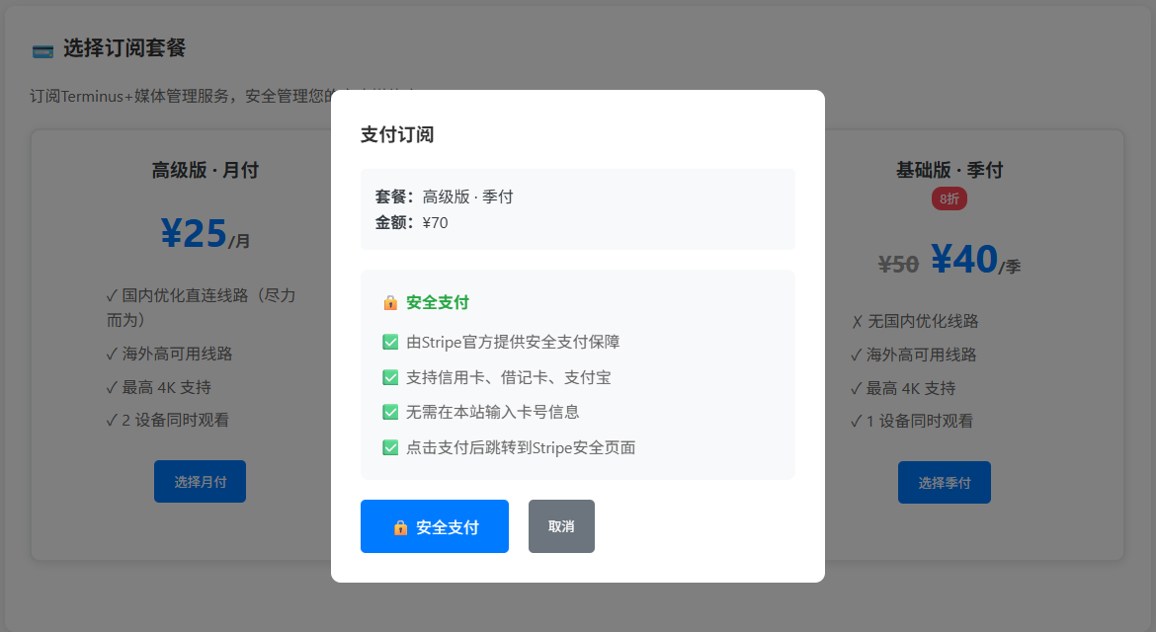Click the 高级版 · 月付 plan title
The width and height of the screenshot is (1156, 632).
coord(205,170)
